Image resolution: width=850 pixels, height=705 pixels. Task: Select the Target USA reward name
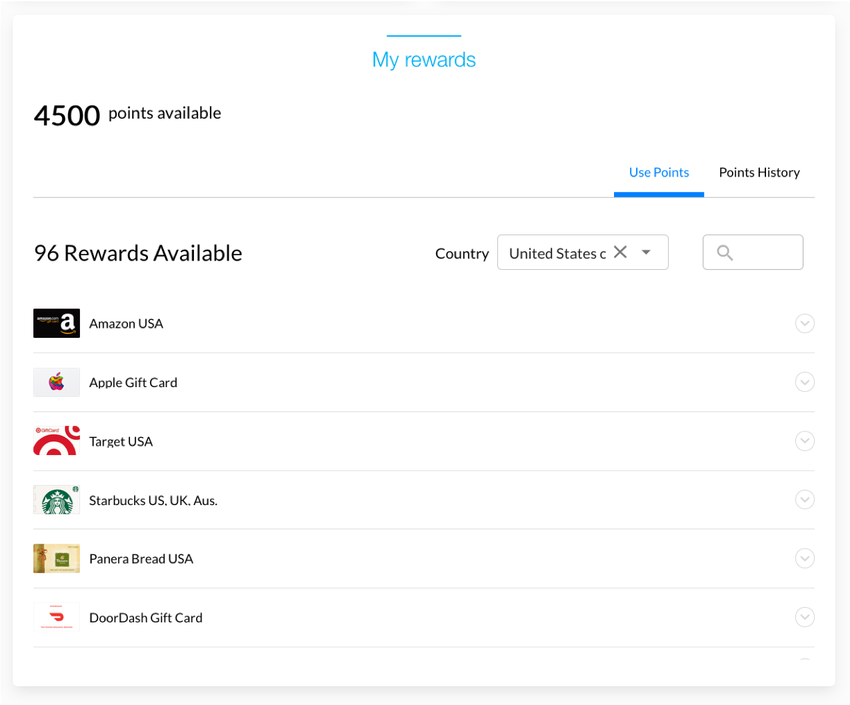click(x=121, y=442)
